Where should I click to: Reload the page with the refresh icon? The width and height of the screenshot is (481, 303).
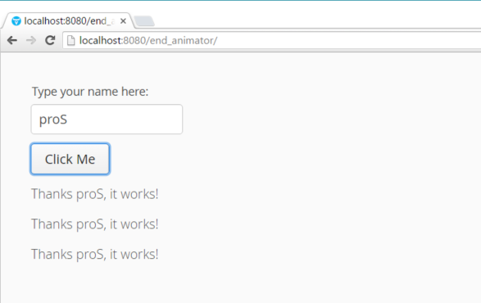click(50, 40)
